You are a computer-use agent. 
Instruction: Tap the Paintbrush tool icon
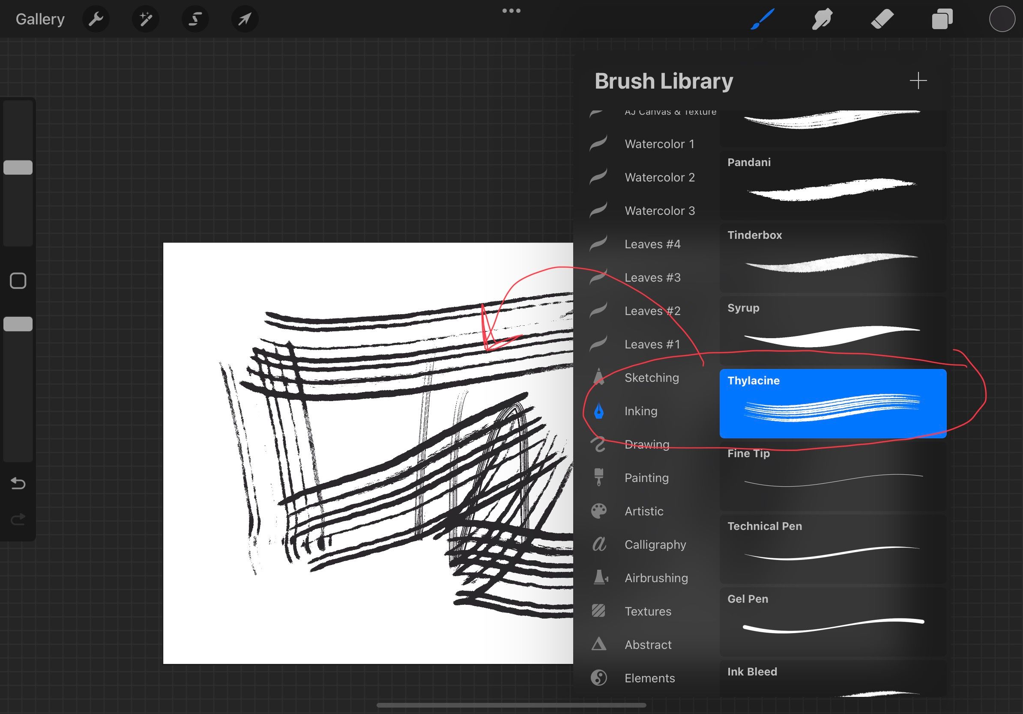[763, 19]
